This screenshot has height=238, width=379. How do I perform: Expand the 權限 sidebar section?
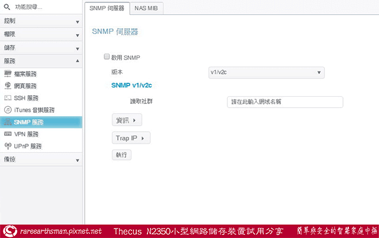point(41,34)
